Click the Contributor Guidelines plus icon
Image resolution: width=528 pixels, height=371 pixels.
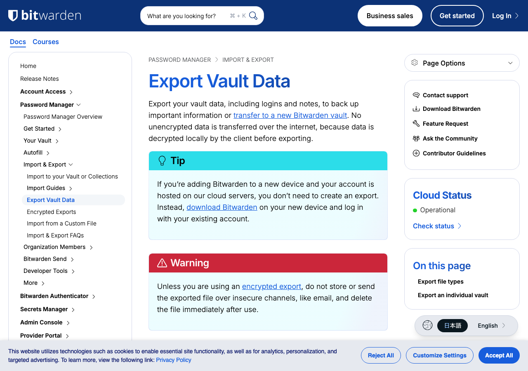(416, 153)
